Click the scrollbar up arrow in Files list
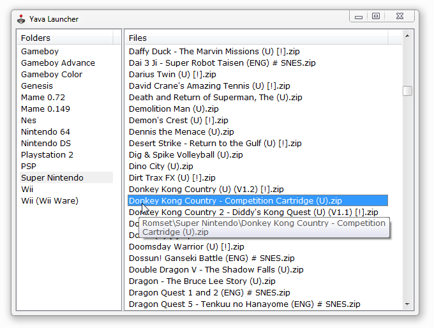 click(x=407, y=36)
